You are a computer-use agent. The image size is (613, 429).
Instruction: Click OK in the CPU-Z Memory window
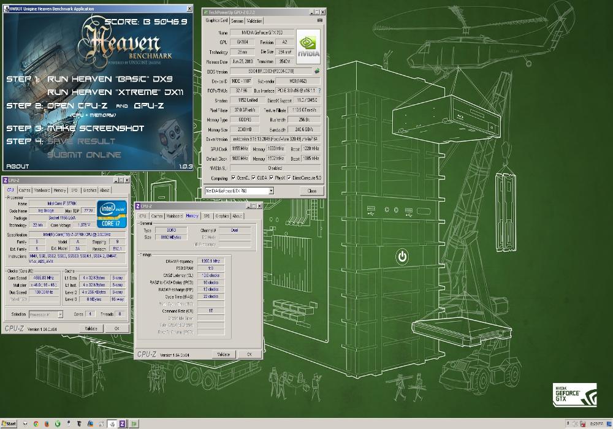(249, 354)
